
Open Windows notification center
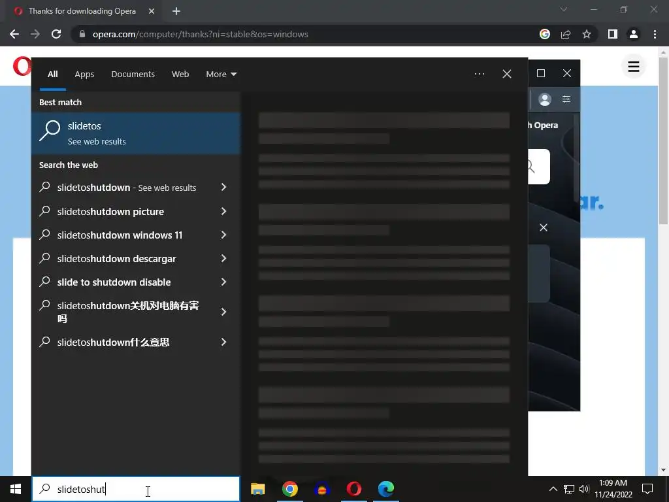pyautogui.click(x=647, y=489)
